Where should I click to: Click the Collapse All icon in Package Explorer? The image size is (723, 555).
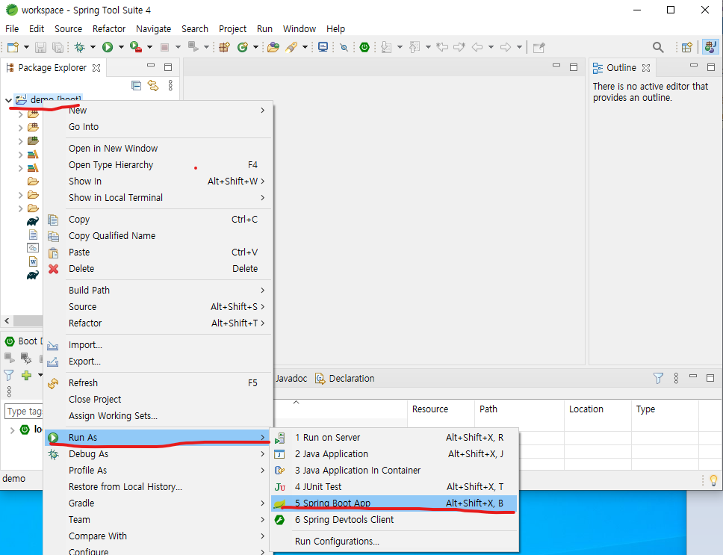tap(136, 85)
